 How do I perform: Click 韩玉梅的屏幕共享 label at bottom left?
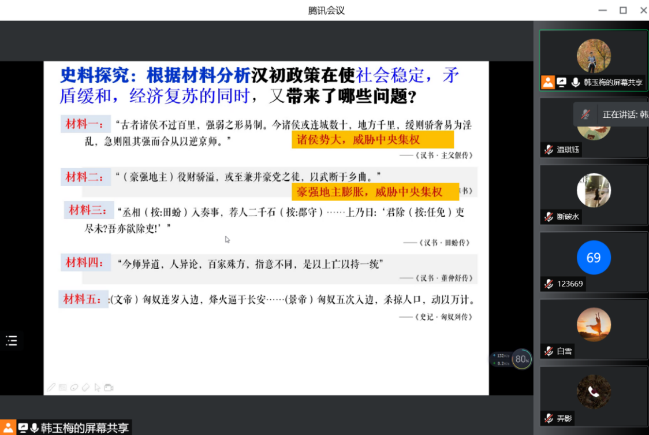coord(85,428)
